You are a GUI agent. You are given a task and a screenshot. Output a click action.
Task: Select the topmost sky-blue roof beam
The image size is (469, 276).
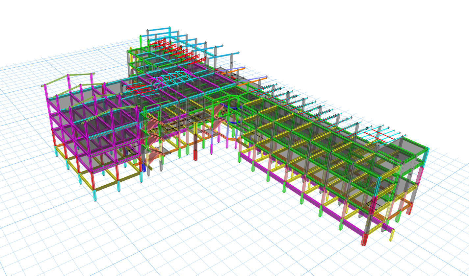tap(158, 29)
